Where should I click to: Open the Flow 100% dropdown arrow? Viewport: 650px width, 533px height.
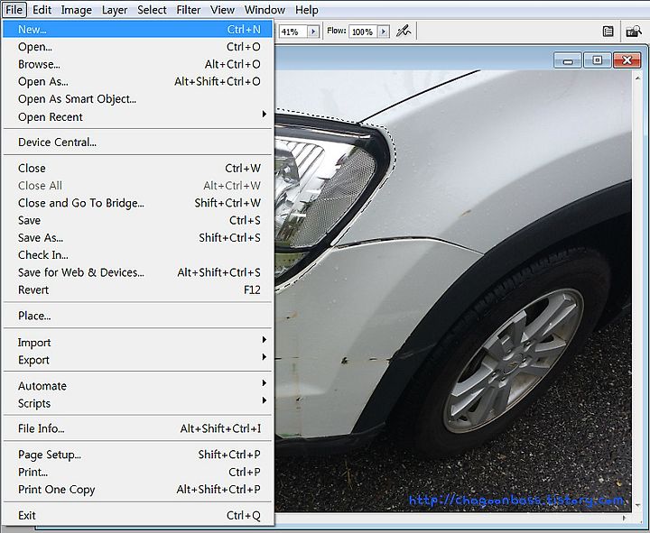[x=384, y=32]
